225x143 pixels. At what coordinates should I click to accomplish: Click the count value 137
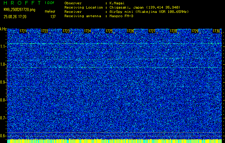pyautogui.click(x=53, y=17)
